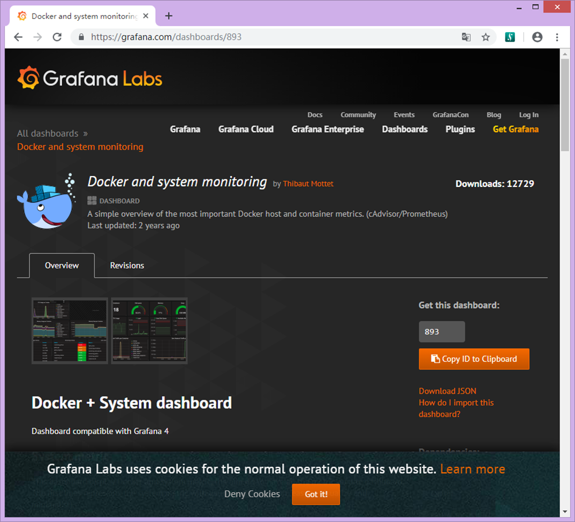This screenshot has width=575, height=522.
Task: Click the DASHBOARD type grid icon
Action: (92, 201)
